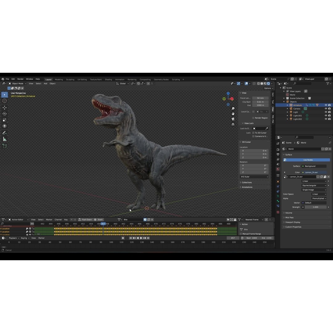Play the animation forward
The image size is (333, 333).
pyautogui.click(x=141, y=238)
